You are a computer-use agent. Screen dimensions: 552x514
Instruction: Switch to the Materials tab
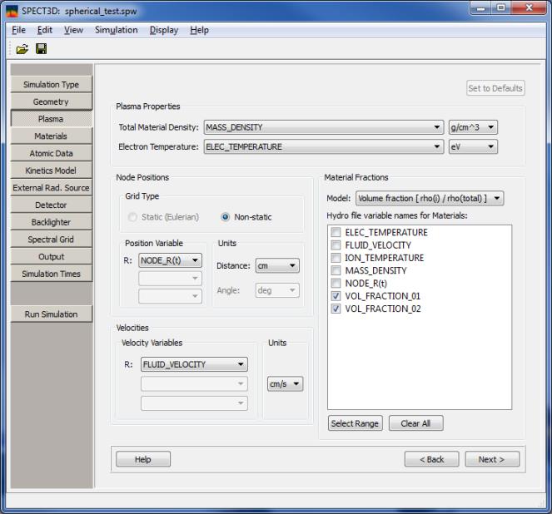click(x=51, y=136)
